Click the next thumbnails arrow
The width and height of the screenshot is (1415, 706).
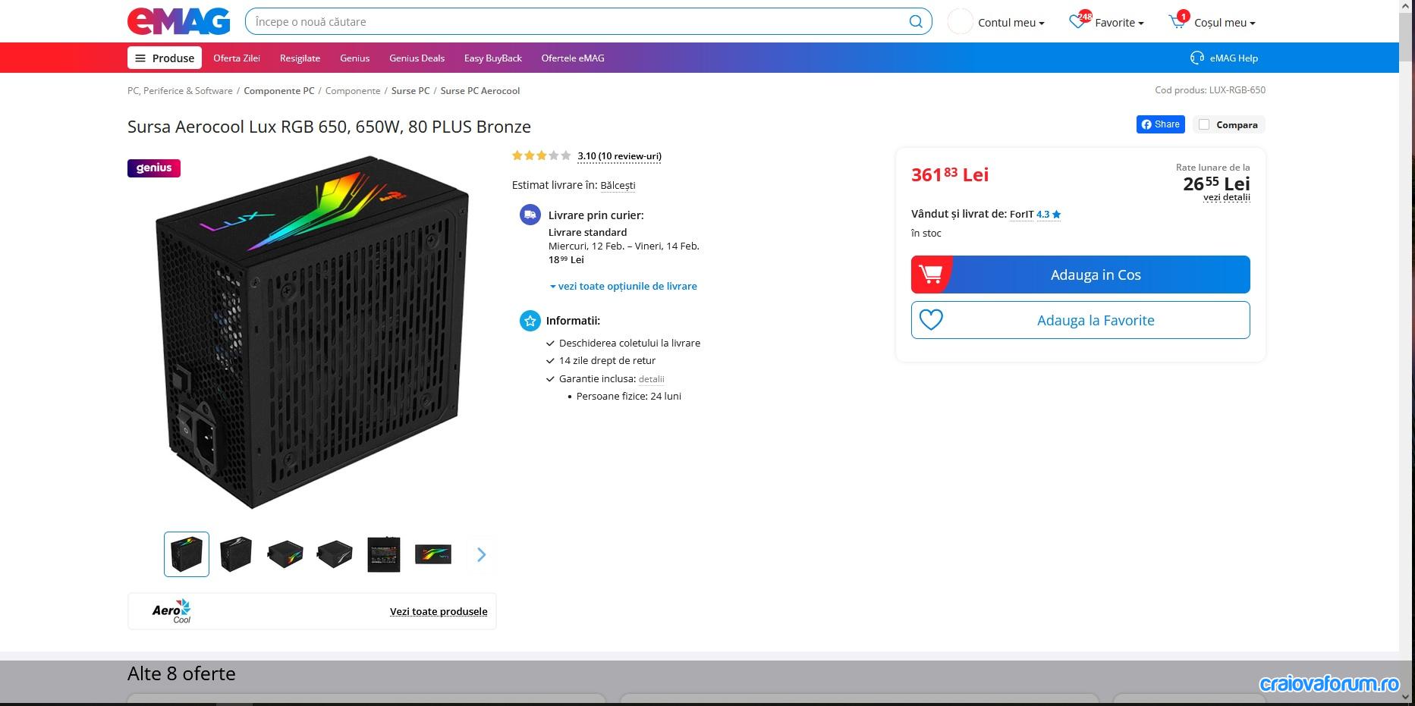481,554
